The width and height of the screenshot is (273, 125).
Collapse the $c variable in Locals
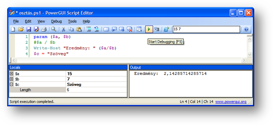pyautogui.click(x=12, y=84)
